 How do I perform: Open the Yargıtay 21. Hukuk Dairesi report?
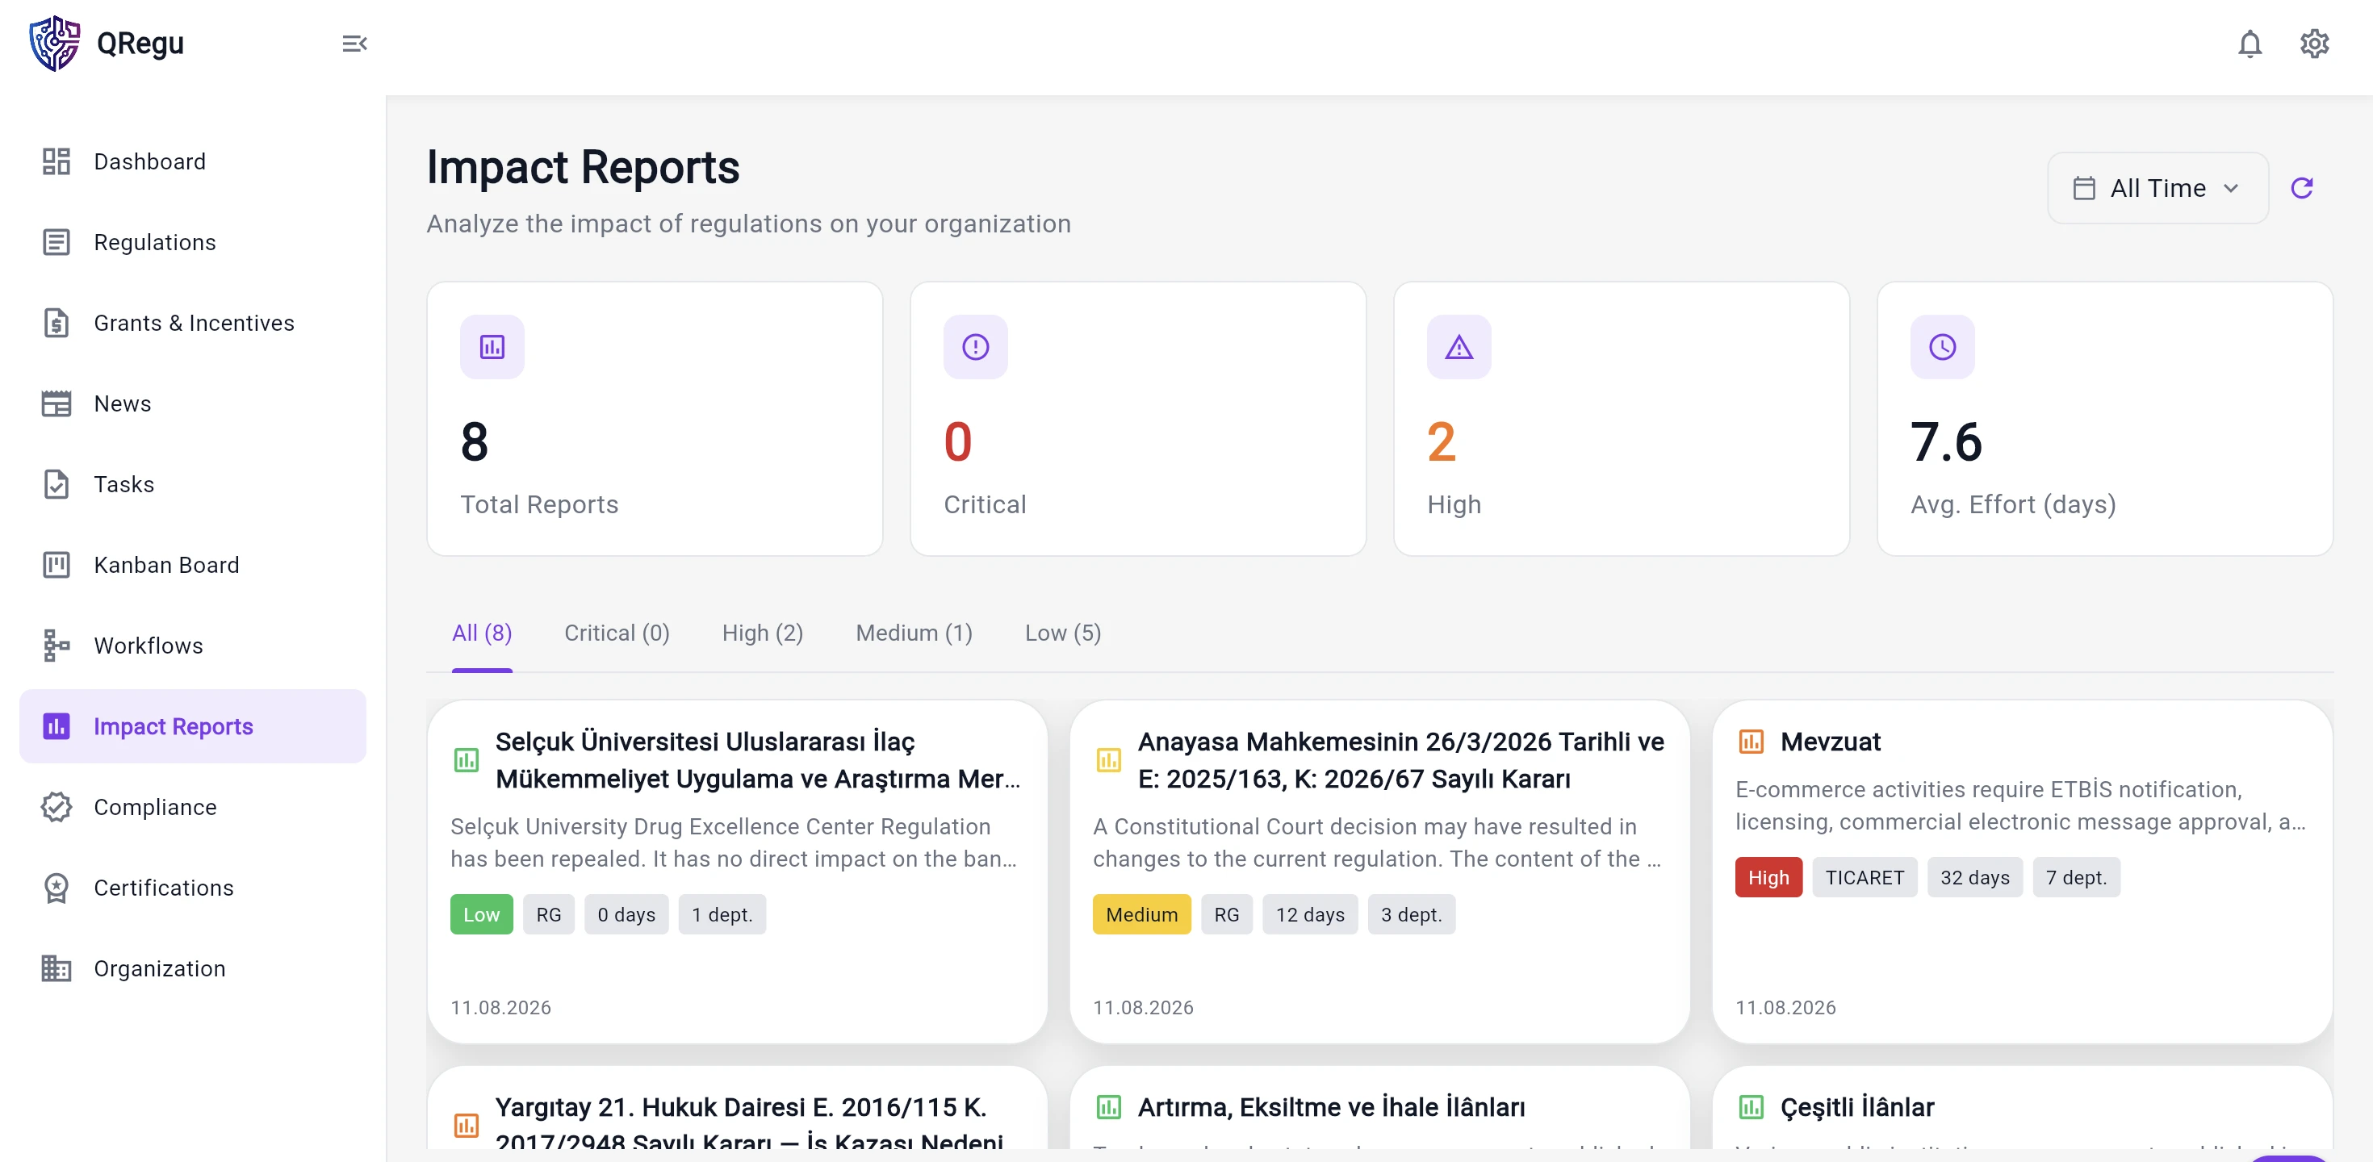pos(749,1123)
